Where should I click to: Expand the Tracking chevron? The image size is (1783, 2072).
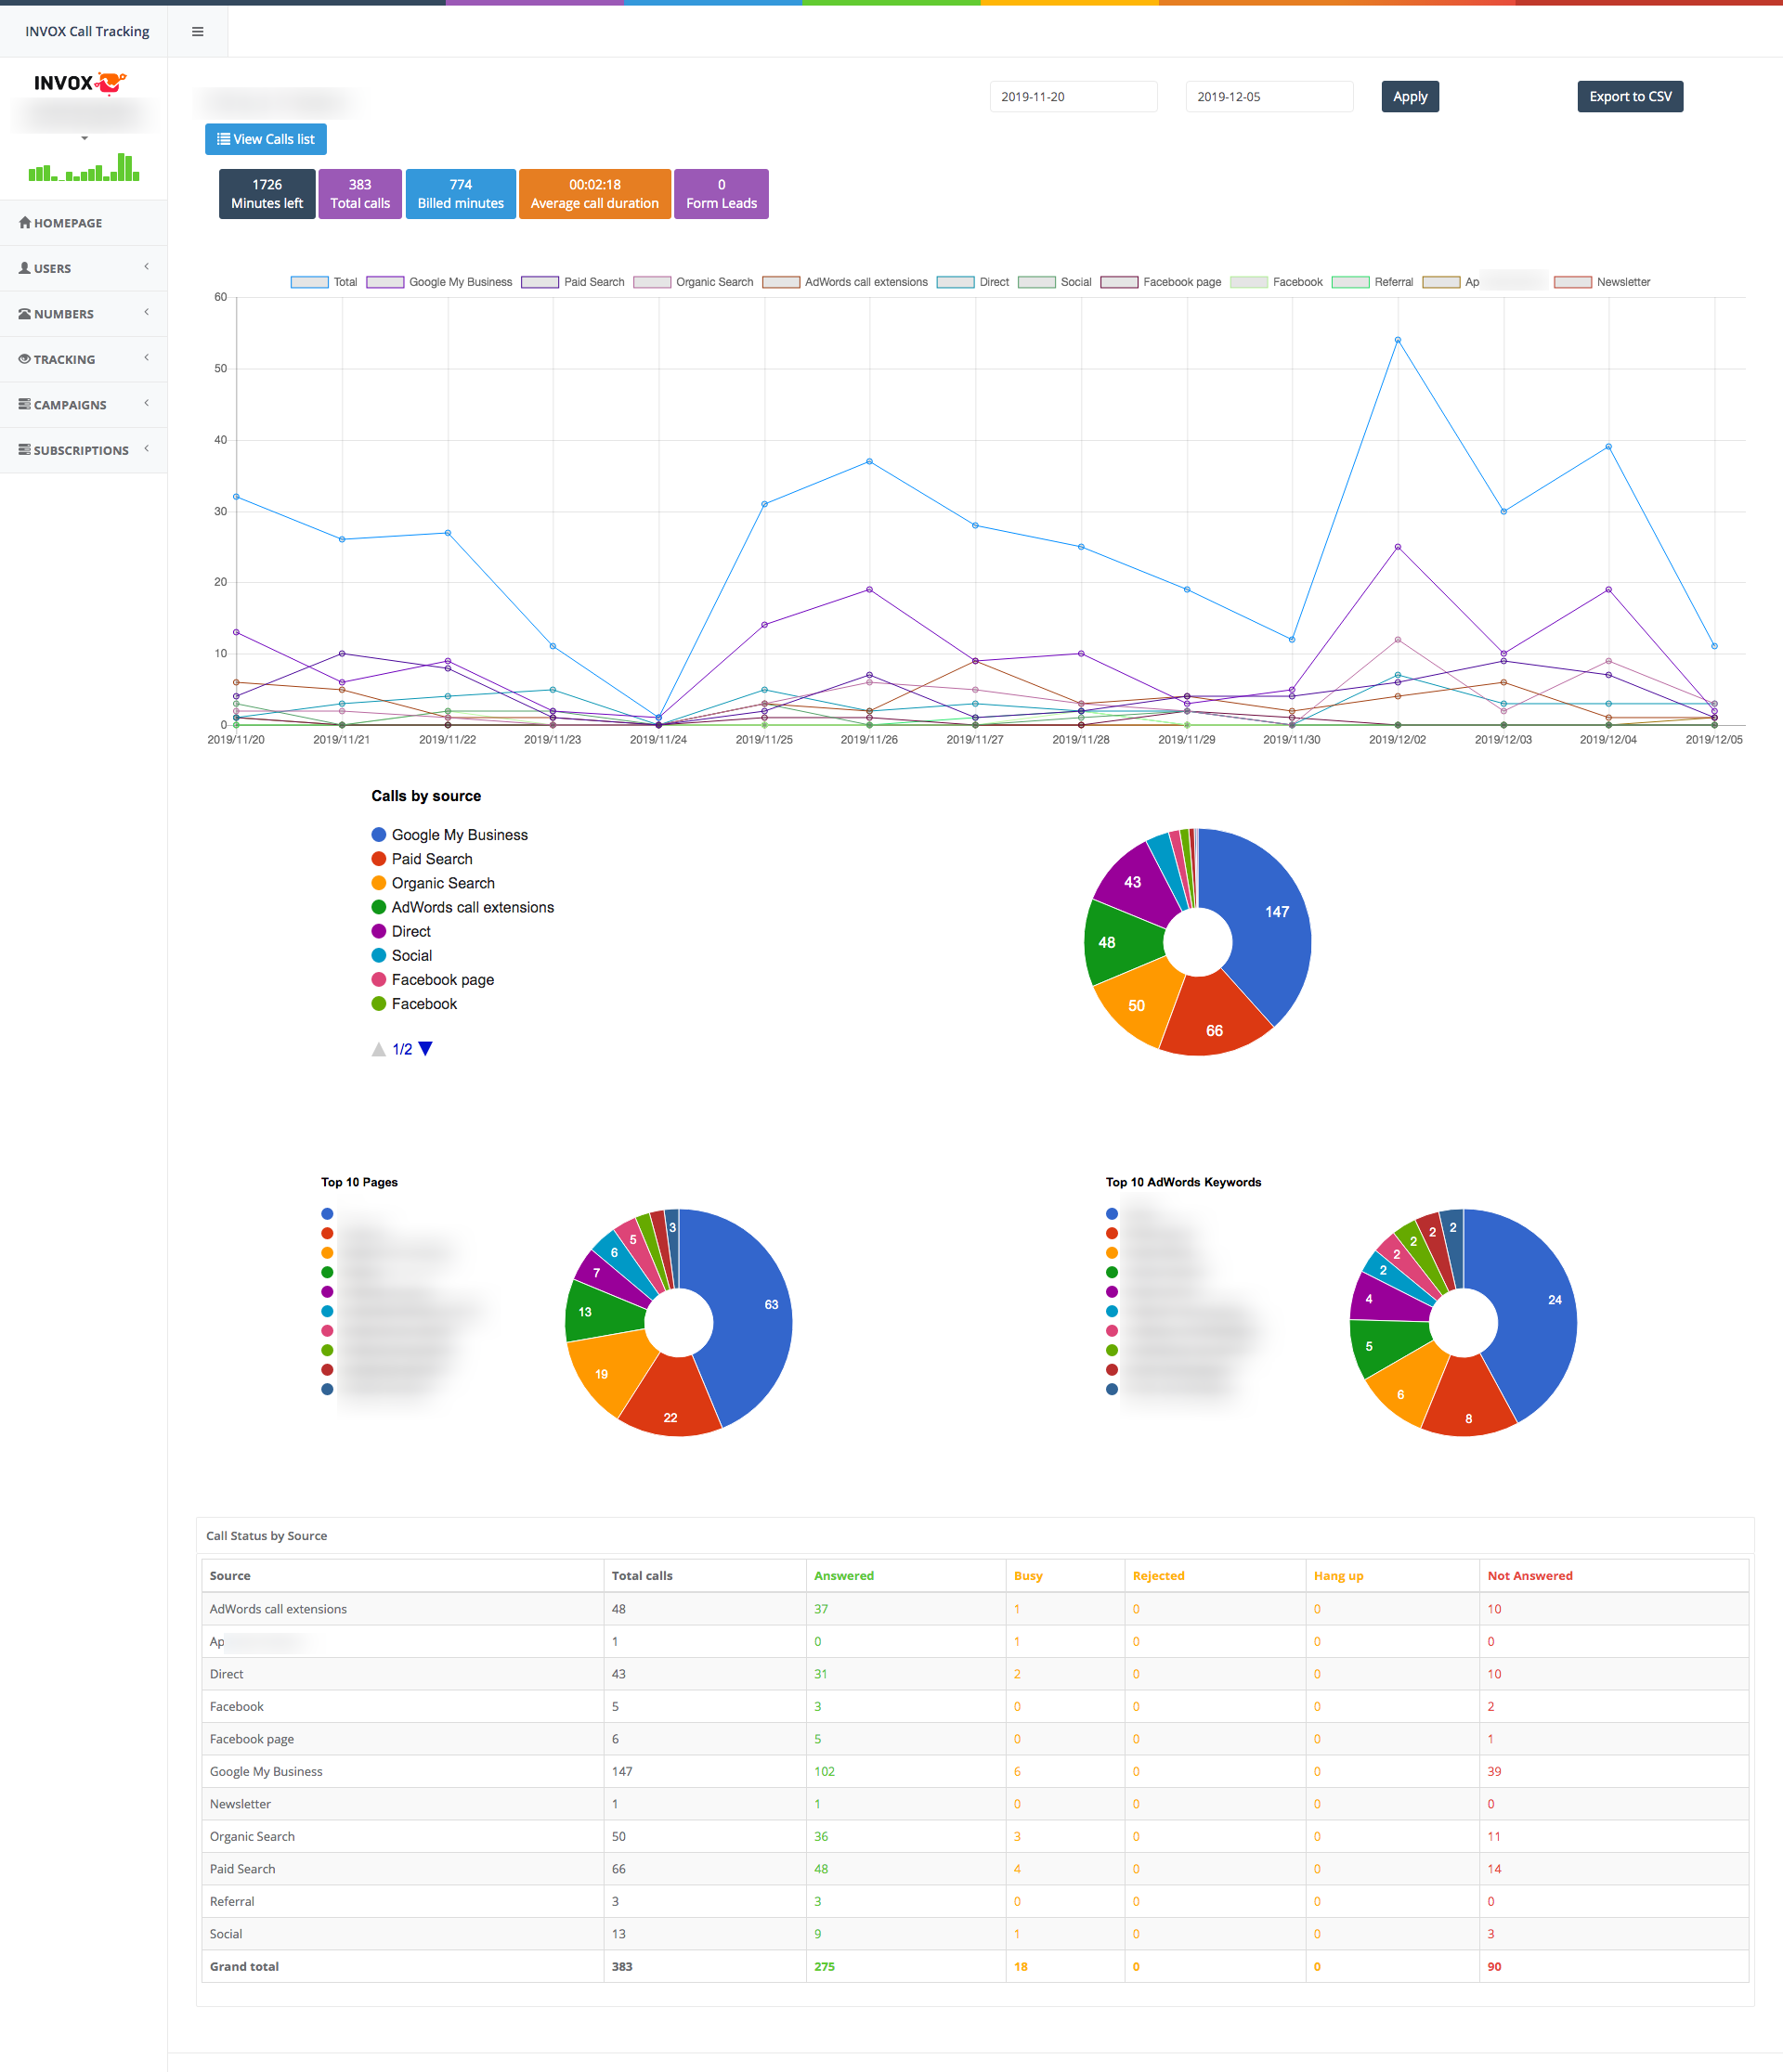146,358
